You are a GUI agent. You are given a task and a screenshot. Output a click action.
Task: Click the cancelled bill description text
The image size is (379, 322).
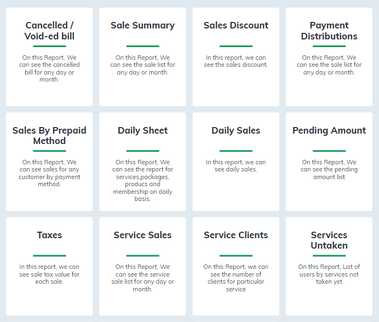pos(49,68)
